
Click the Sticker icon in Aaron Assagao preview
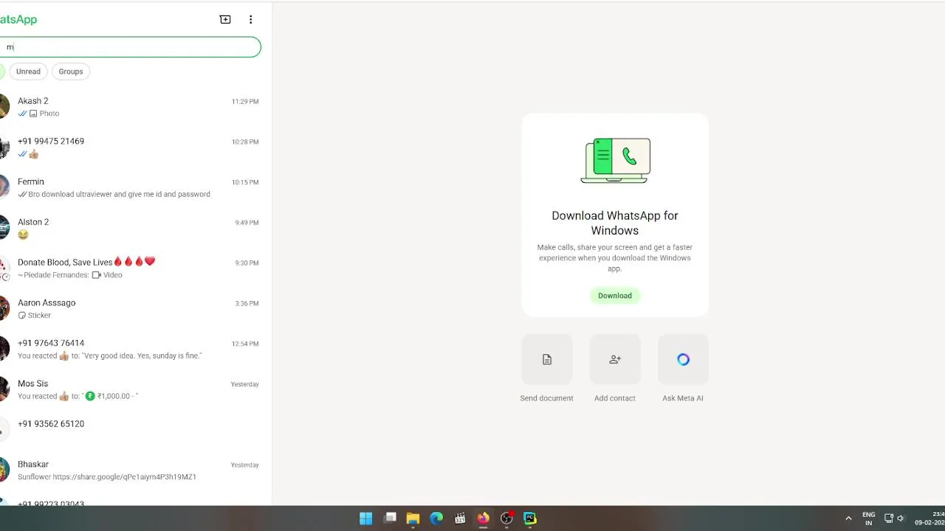22,316
